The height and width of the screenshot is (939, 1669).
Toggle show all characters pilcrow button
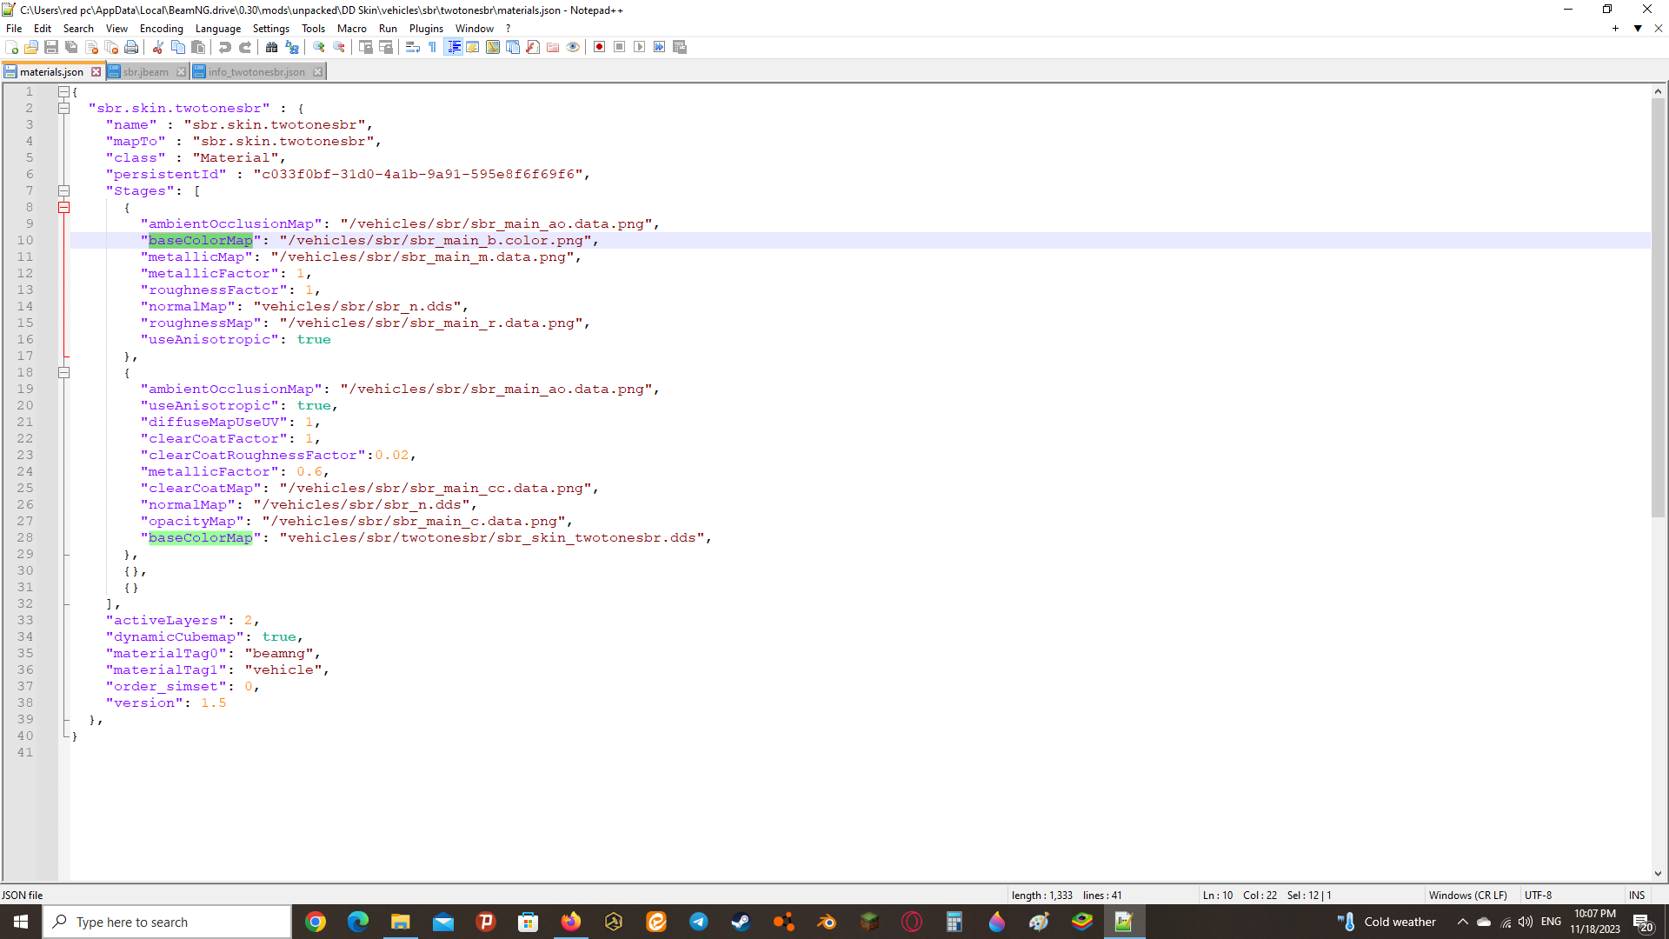click(x=432, y=47)
